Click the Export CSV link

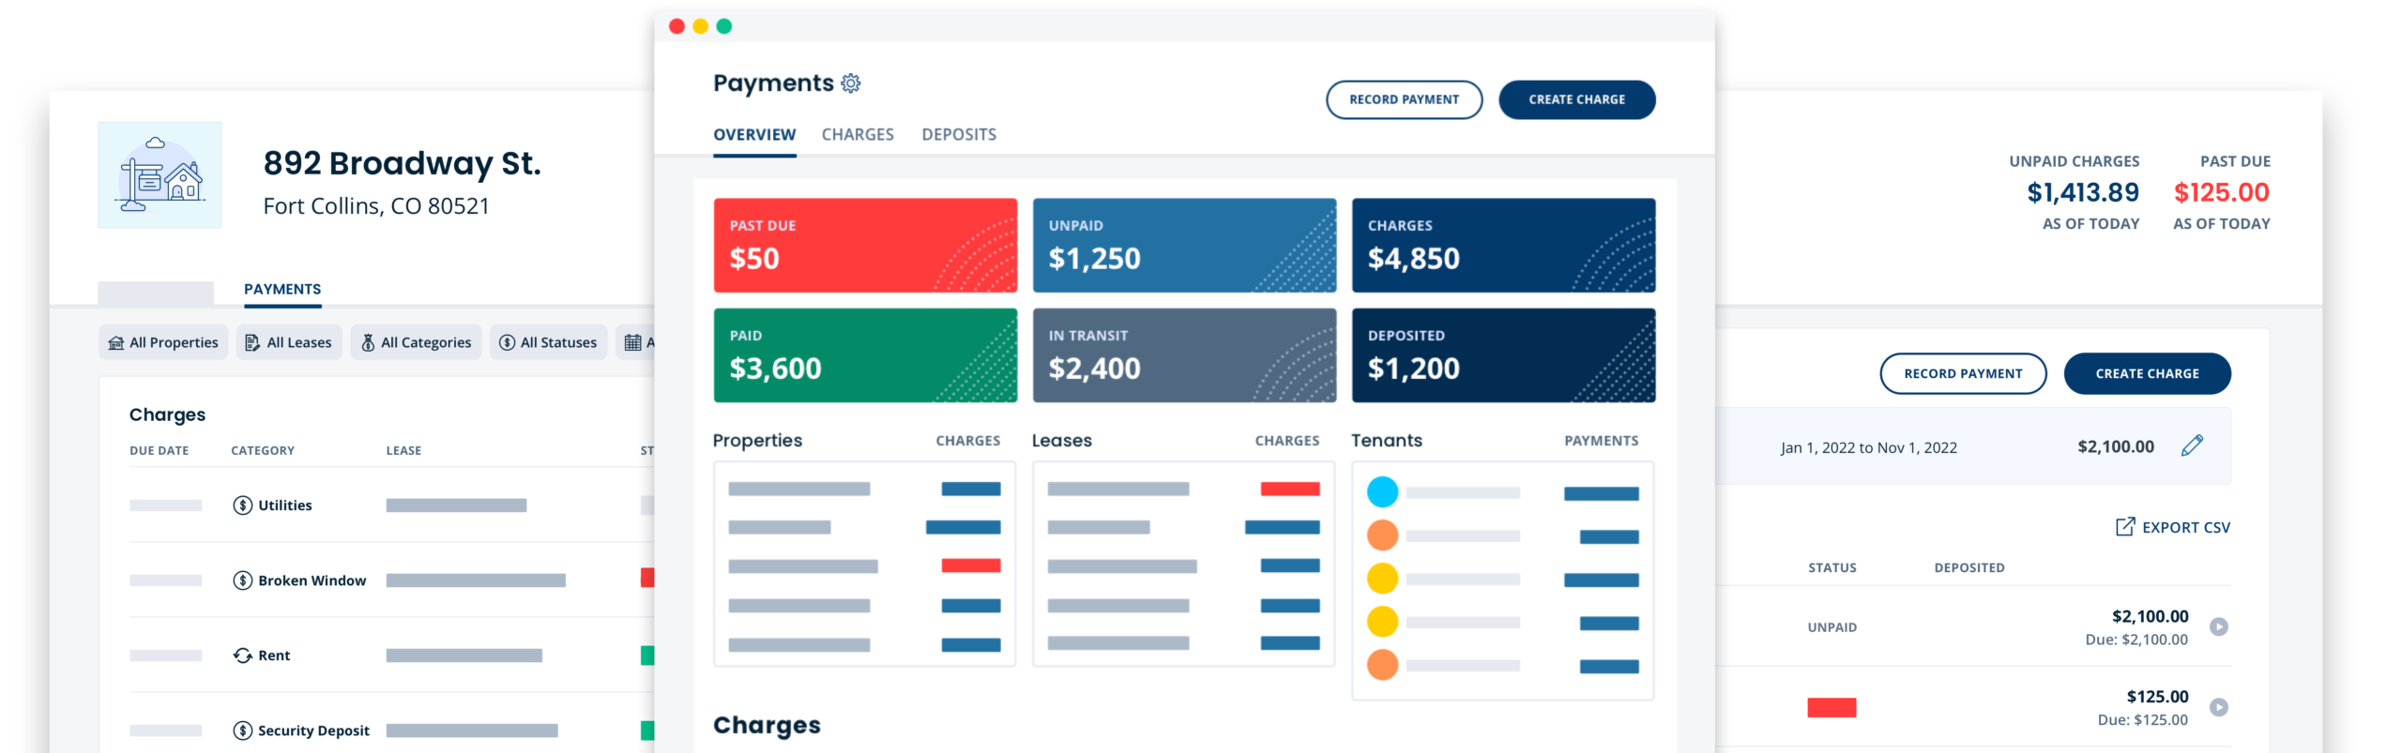pos(2173,527)
